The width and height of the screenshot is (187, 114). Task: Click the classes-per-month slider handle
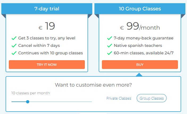point(28,101)
